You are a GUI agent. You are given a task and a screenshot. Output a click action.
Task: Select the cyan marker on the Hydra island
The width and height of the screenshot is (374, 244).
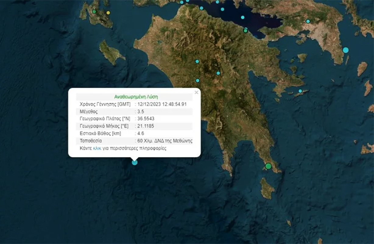[300, 91]
